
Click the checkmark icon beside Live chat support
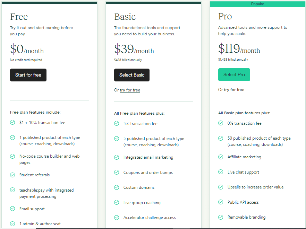point(221,172)
